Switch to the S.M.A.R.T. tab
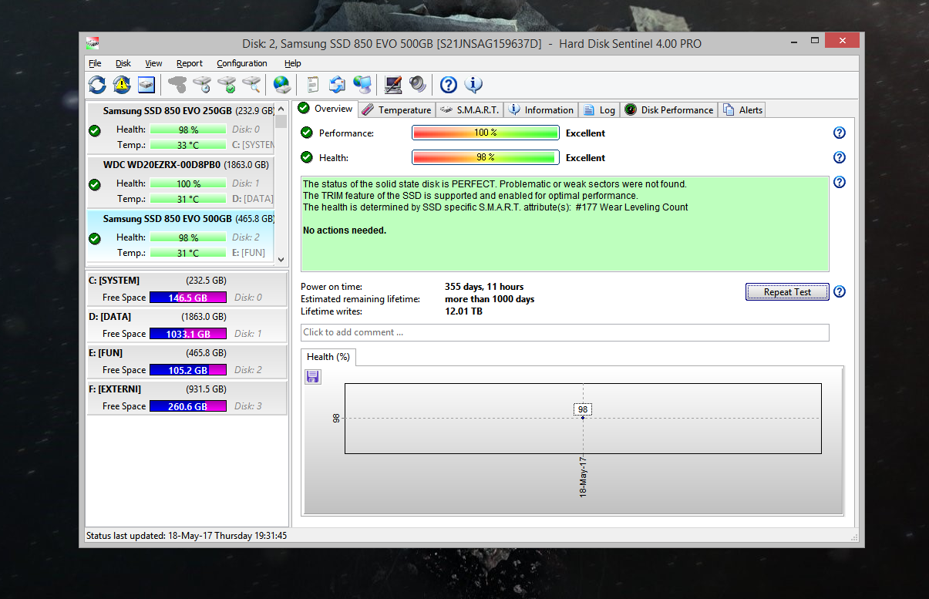Image resolution: width=929 pixels, height=599 pixels. point(470,110)
